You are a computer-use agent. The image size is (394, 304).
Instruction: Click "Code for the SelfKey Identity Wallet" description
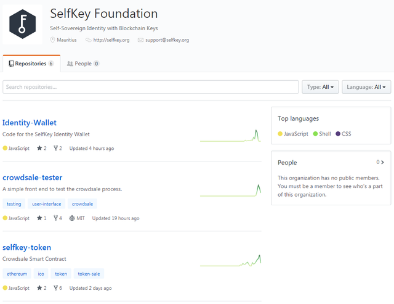pyautogui.click(x=46, y=134)
